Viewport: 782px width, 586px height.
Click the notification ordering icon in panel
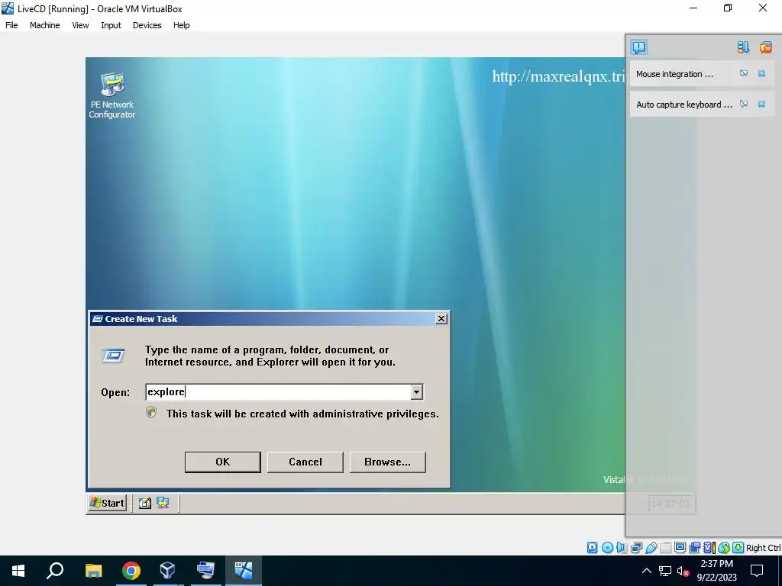743,47
